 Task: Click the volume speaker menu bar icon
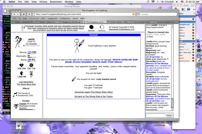[x=176, y=2]
